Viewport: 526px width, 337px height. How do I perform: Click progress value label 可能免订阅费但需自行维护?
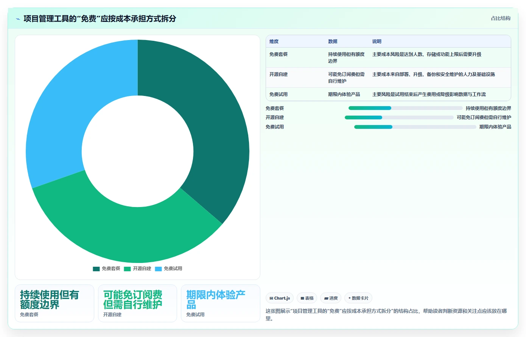(484, 117)
